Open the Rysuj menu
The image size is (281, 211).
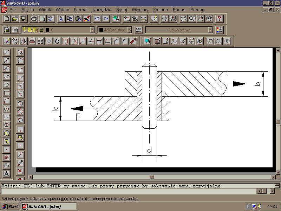tap(122, 9)
